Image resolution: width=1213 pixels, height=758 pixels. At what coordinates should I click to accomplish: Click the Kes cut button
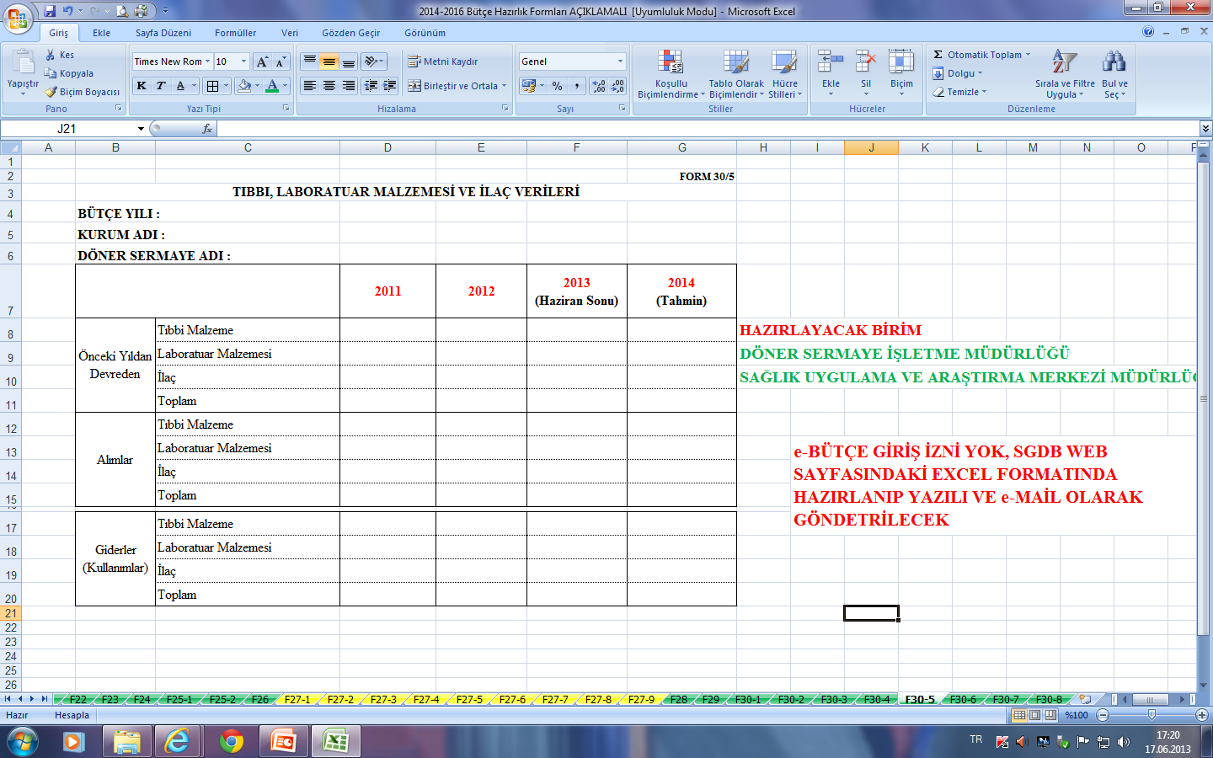(x=60, y=55)
